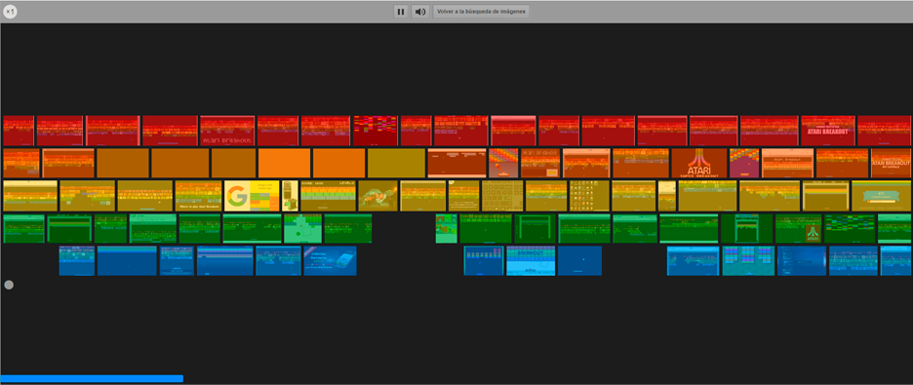The width and height of the screenshot is (913, 385).
Task: Click the light blue BREAKOUT brick
Action: (531, 260)
